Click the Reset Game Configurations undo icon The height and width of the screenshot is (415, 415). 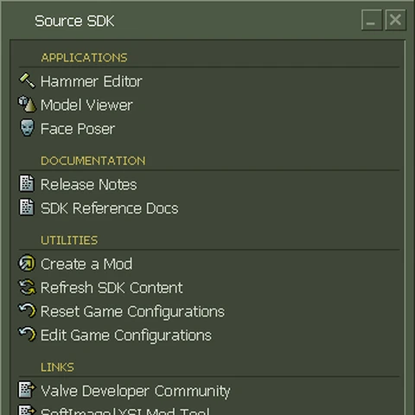[27, 310]
